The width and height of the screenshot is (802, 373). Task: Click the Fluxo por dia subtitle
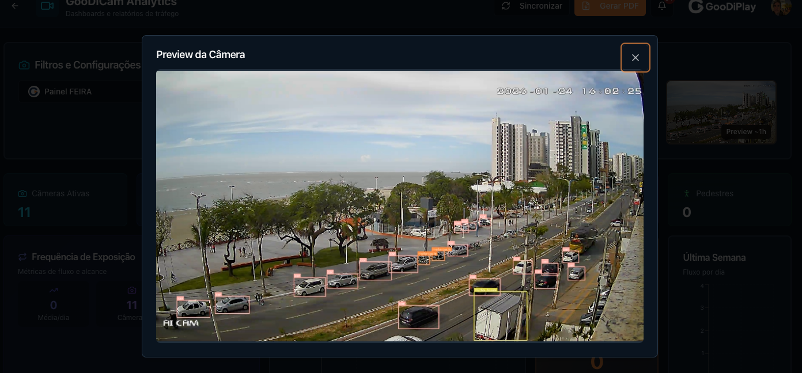pyautogui.click(x=704, y=272)
